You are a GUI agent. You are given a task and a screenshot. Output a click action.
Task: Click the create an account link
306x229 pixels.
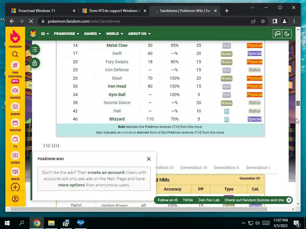tap(106, 172)
